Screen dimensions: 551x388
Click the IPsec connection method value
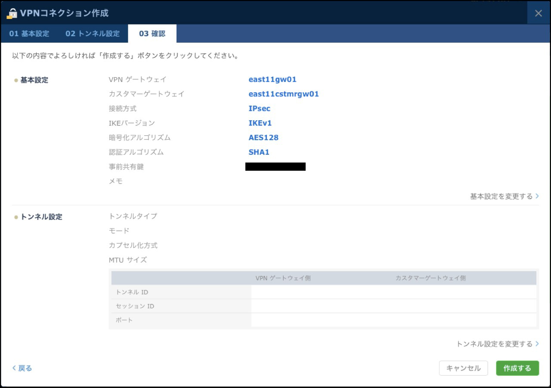[260, 109]
